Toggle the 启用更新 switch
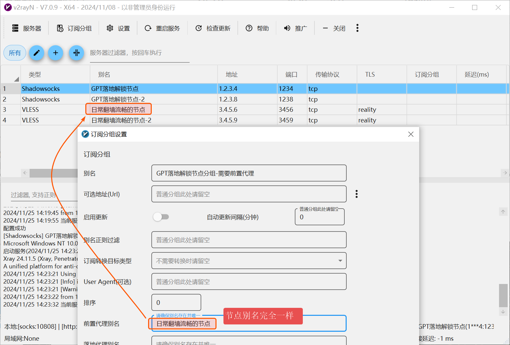This screenshot has height=345, width=510. point(161,217)
